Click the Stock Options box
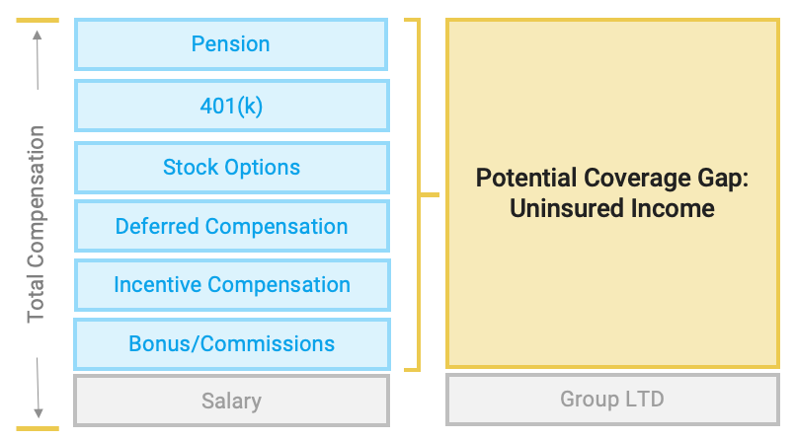 pos(231,167)
